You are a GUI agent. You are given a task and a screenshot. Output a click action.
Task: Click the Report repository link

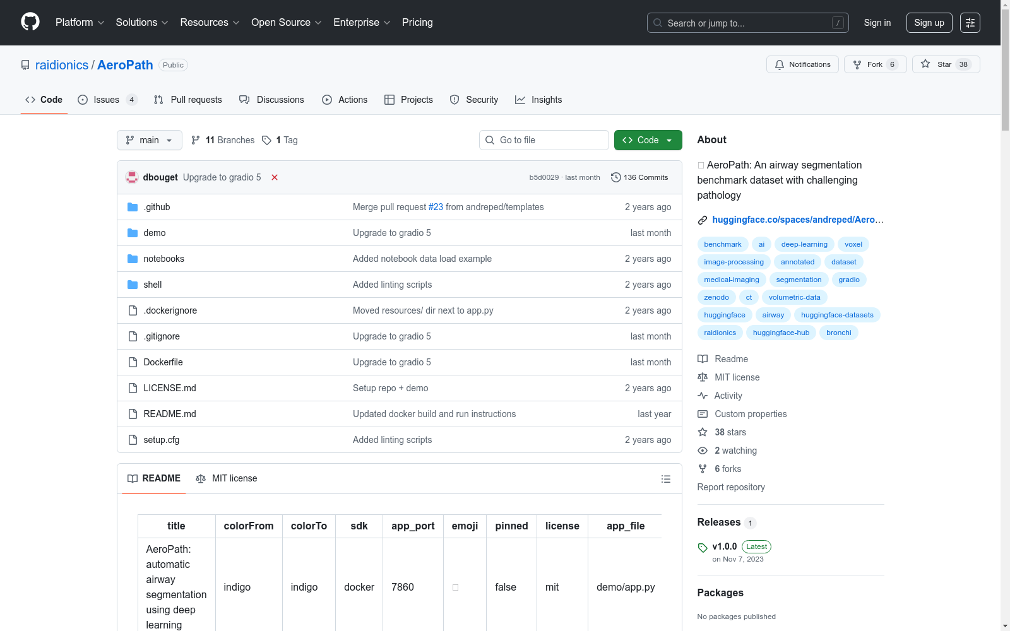(731, 487)
